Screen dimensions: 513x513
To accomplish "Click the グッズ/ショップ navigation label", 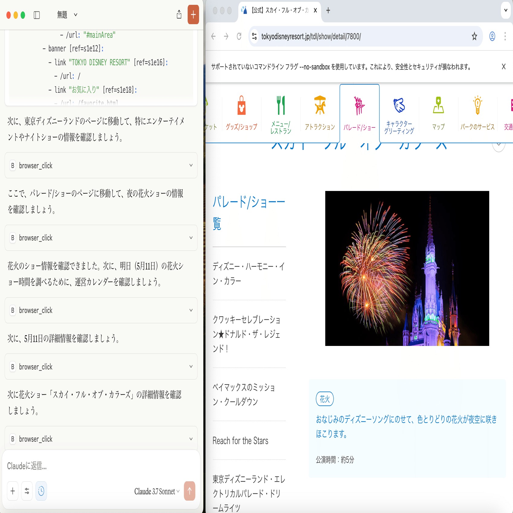I will (x=241, y=127).
